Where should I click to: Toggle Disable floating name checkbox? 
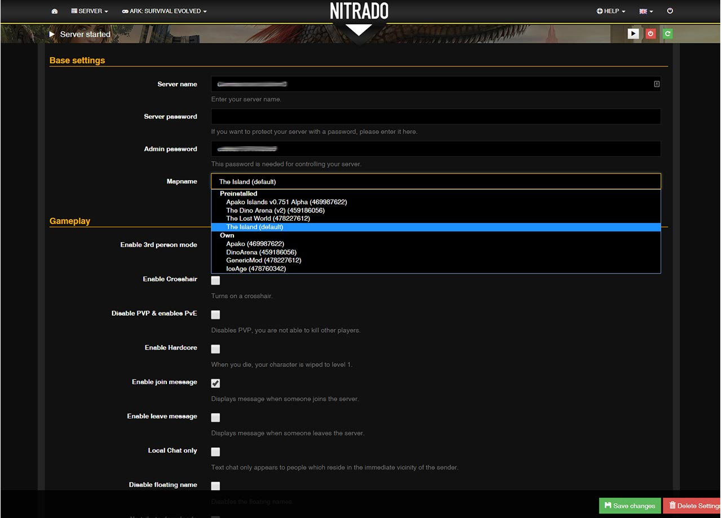(215, 486)
